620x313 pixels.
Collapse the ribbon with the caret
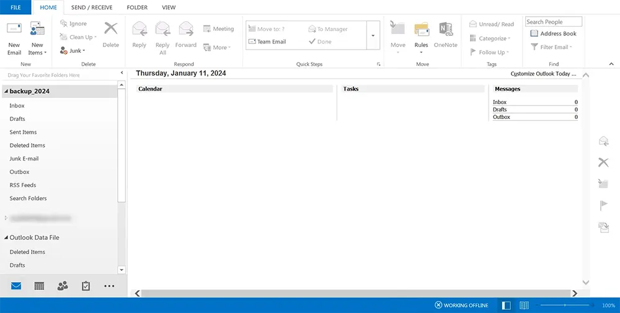click(611, 64)
